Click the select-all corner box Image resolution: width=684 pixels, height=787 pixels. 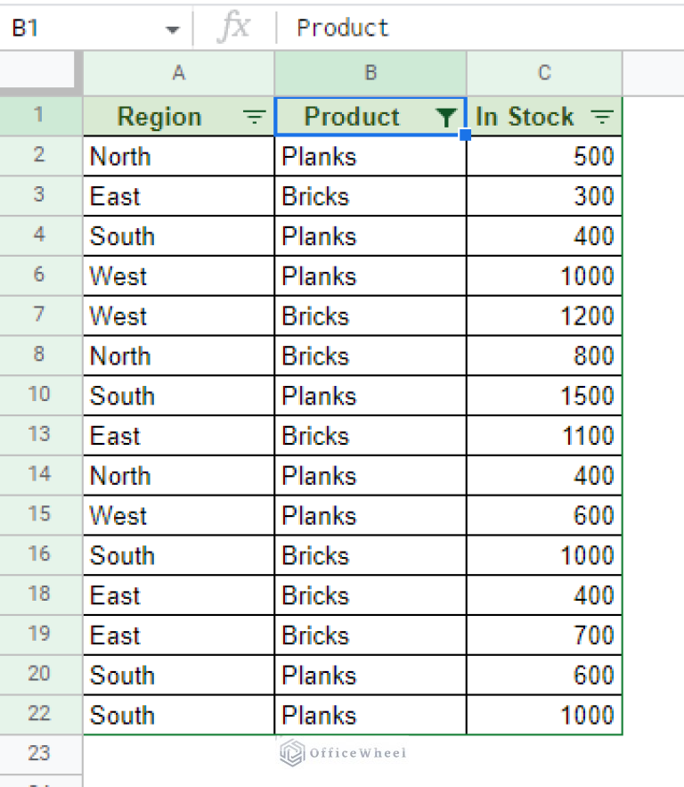coord(40,74)
